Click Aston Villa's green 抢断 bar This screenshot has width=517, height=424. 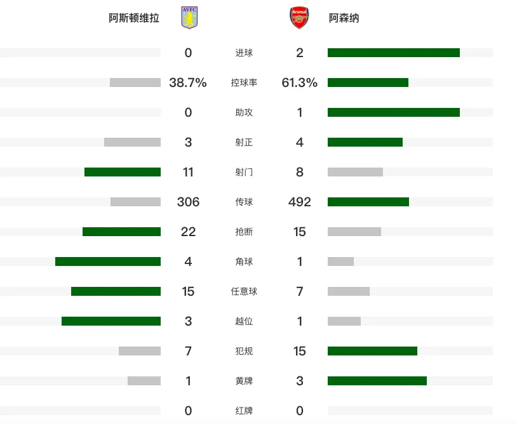coord(122,232)
